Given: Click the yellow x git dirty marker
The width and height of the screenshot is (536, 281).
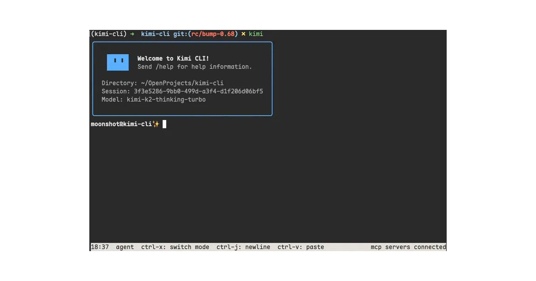Looking at the screenshot, I should (243, 34).
